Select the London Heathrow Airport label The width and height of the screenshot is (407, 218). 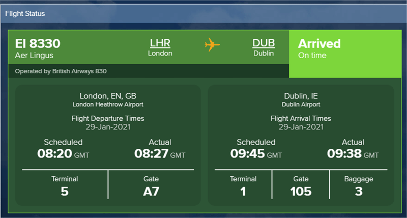108,105
